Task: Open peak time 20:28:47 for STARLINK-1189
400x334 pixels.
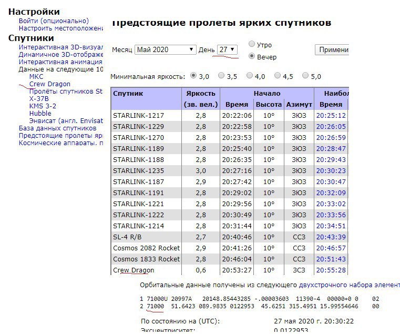Action: [x=331, y=149]
